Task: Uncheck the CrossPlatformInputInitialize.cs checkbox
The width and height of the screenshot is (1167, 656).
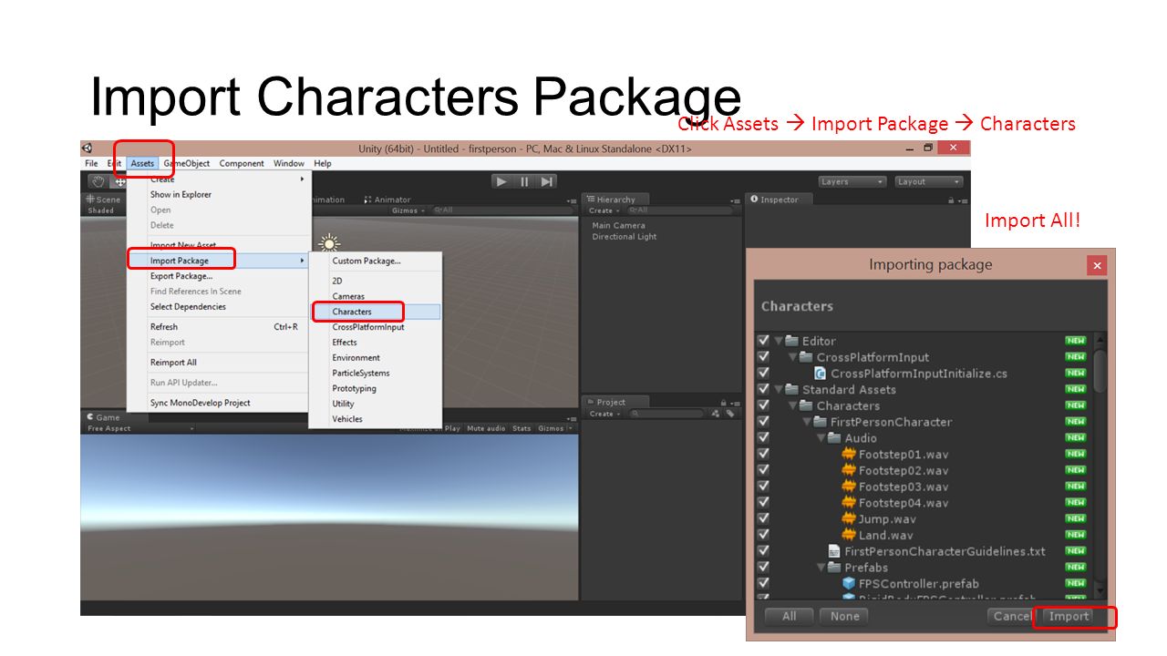Action: 764,373
